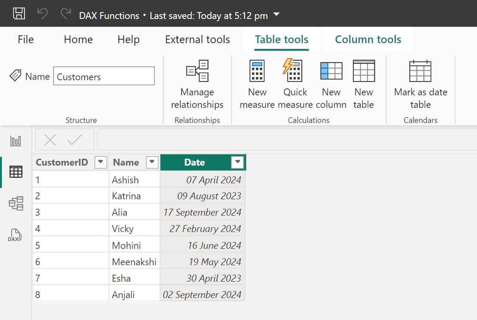Open the DAX query view
The height and width of the screenshot is (320, 477).
click(x=16, y=235)
